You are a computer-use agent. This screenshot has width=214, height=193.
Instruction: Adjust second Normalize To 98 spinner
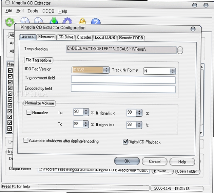click(86, 124)
